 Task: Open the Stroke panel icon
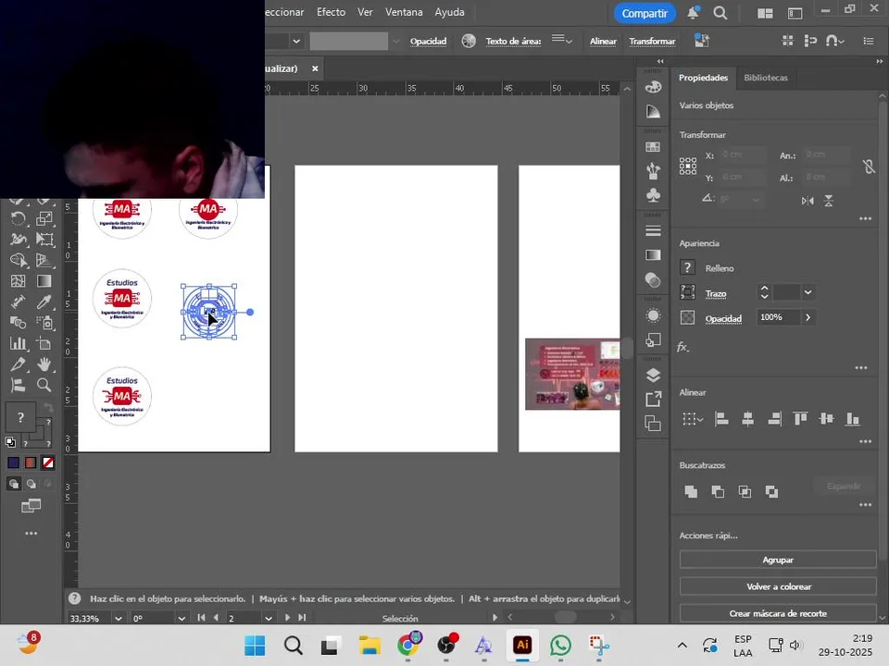tap(653, 231)
